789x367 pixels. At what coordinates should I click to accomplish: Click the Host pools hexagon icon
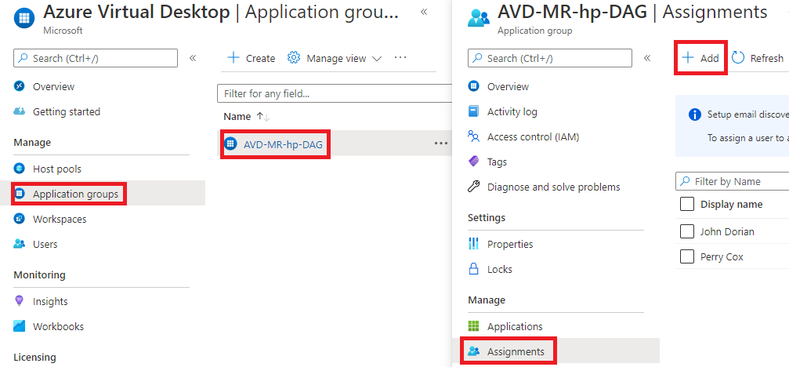click(19, 169)
